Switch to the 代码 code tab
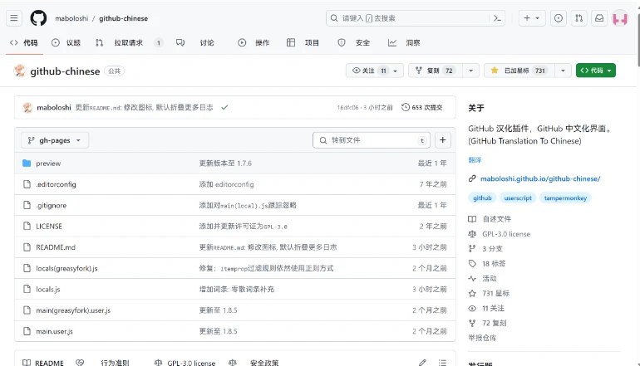This screenshot has height=366, width=640. [x=24, y=42]
